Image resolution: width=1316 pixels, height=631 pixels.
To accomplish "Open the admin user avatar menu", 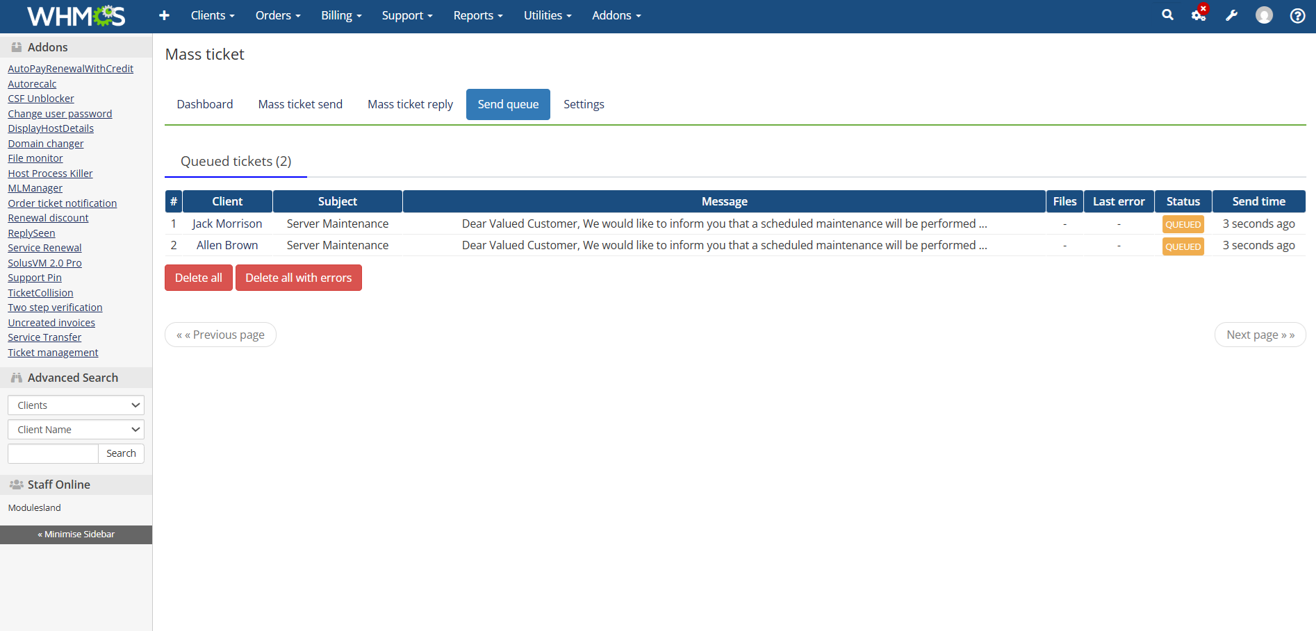I will (x=1264, y=15).
